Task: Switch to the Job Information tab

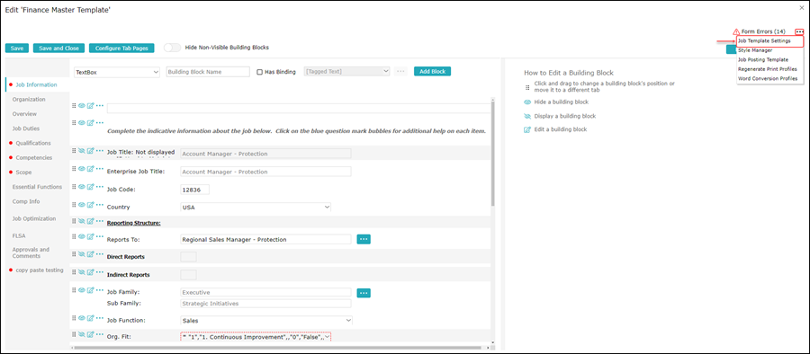Action: click(x=37, y=84)
